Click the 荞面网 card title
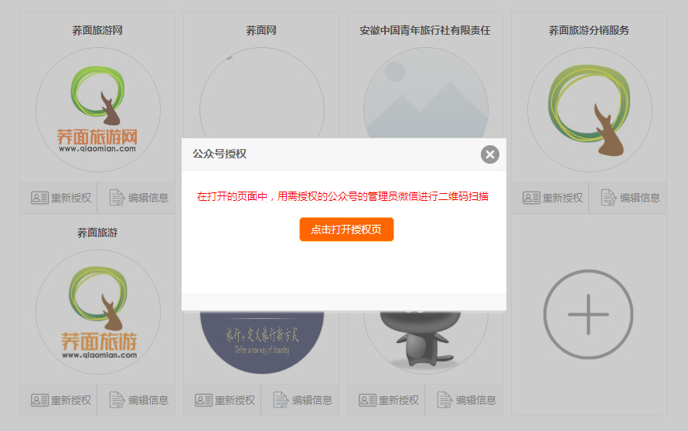The width and height of the screenshot is (688, 431). click(x=261, y=30)
